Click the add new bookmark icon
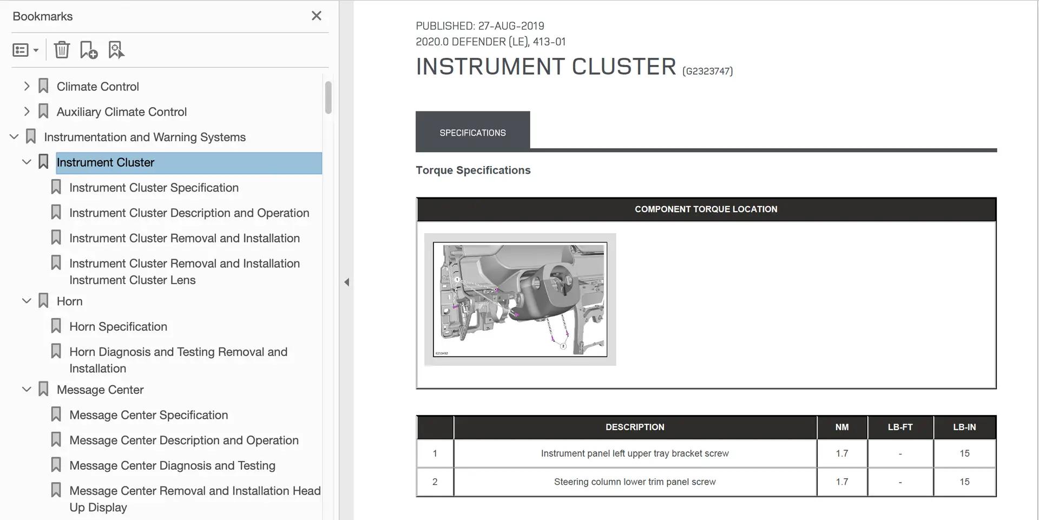 [89, 50]
